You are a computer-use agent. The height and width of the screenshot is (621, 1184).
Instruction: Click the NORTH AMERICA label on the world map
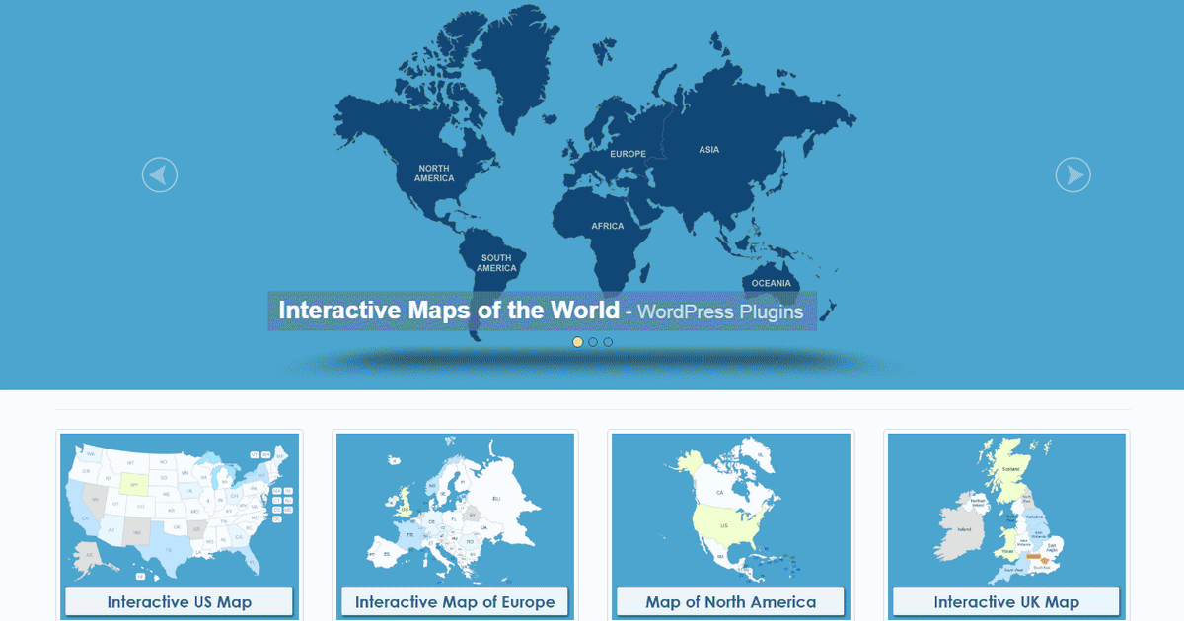434,173
